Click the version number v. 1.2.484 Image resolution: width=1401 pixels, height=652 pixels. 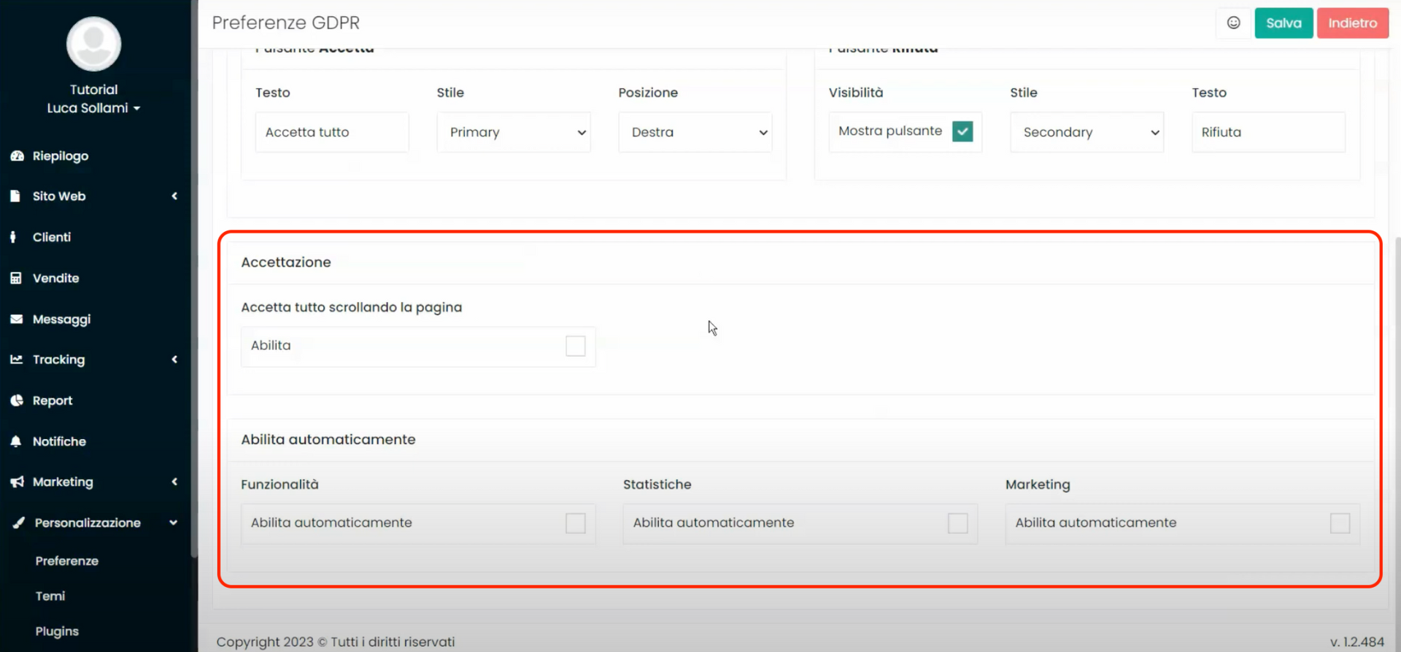point(1357,642)
